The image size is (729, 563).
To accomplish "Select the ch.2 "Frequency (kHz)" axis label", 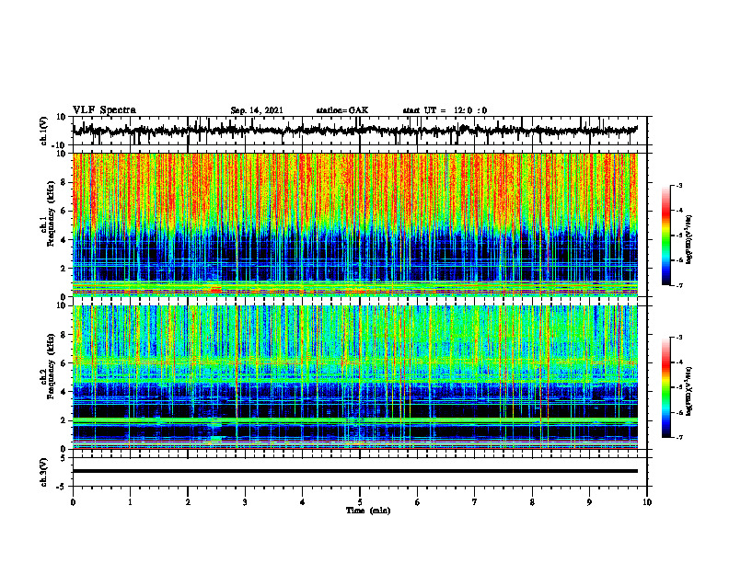I will 51,366.
